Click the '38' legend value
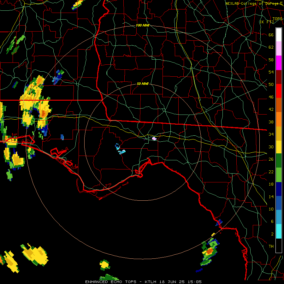This screenshot has width=284, height=284. (271, 122)
